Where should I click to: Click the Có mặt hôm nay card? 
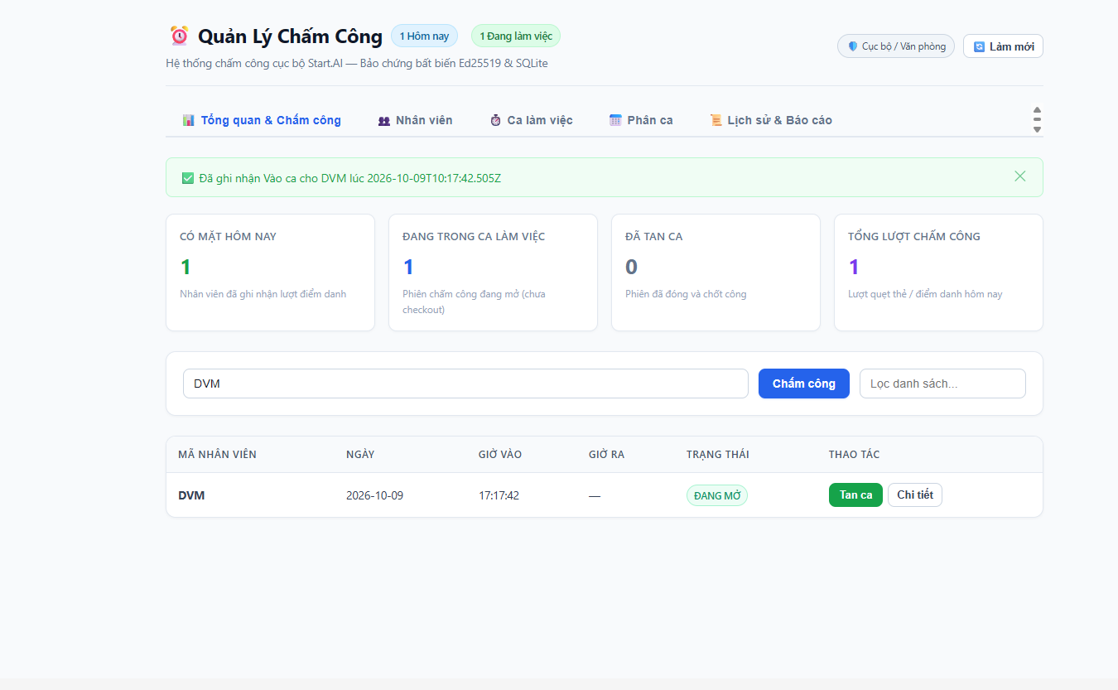(270, 273)
